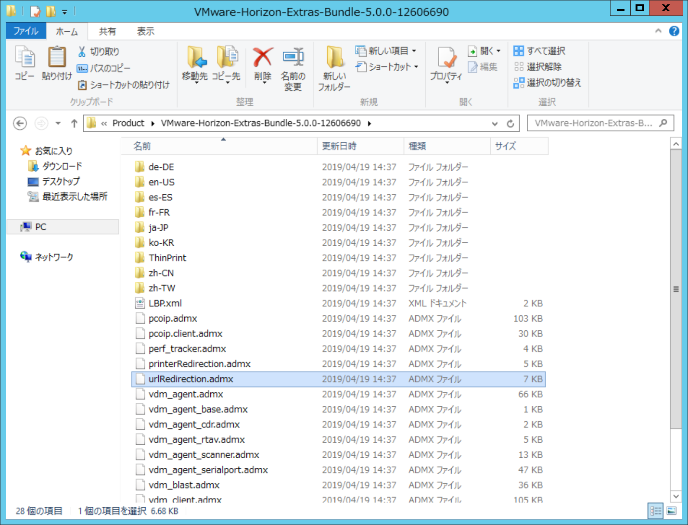688x525 pixels.
Task: Customize Quick Access Toolbar dropdown
Action: 64,12
